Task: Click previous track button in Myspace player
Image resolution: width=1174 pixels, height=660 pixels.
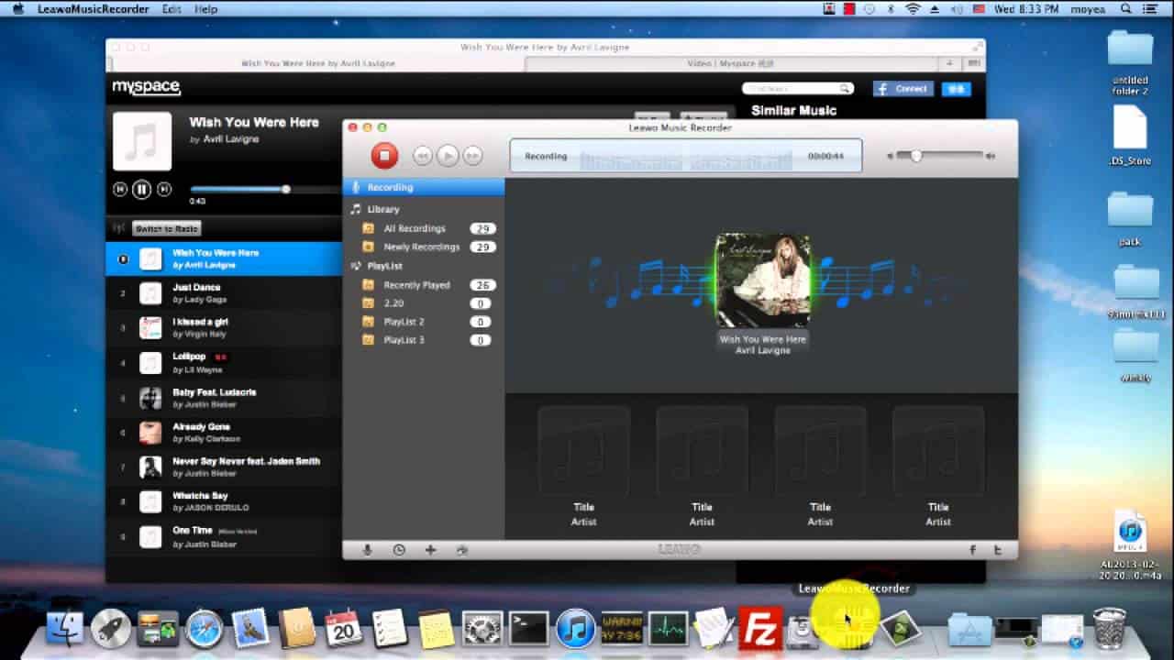Action: [x=120, y=189]
